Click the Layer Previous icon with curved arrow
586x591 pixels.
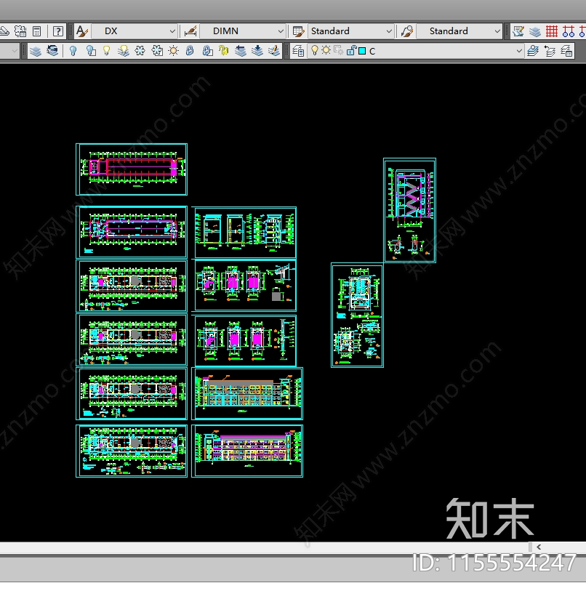[x=52, y=51]
